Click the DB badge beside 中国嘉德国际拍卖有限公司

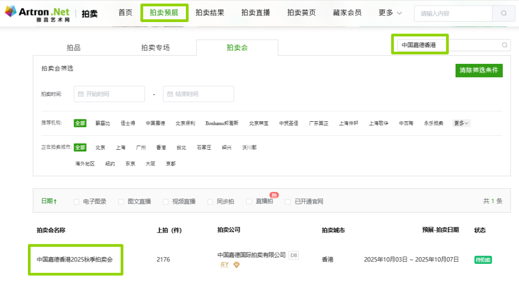coord(294,255)
